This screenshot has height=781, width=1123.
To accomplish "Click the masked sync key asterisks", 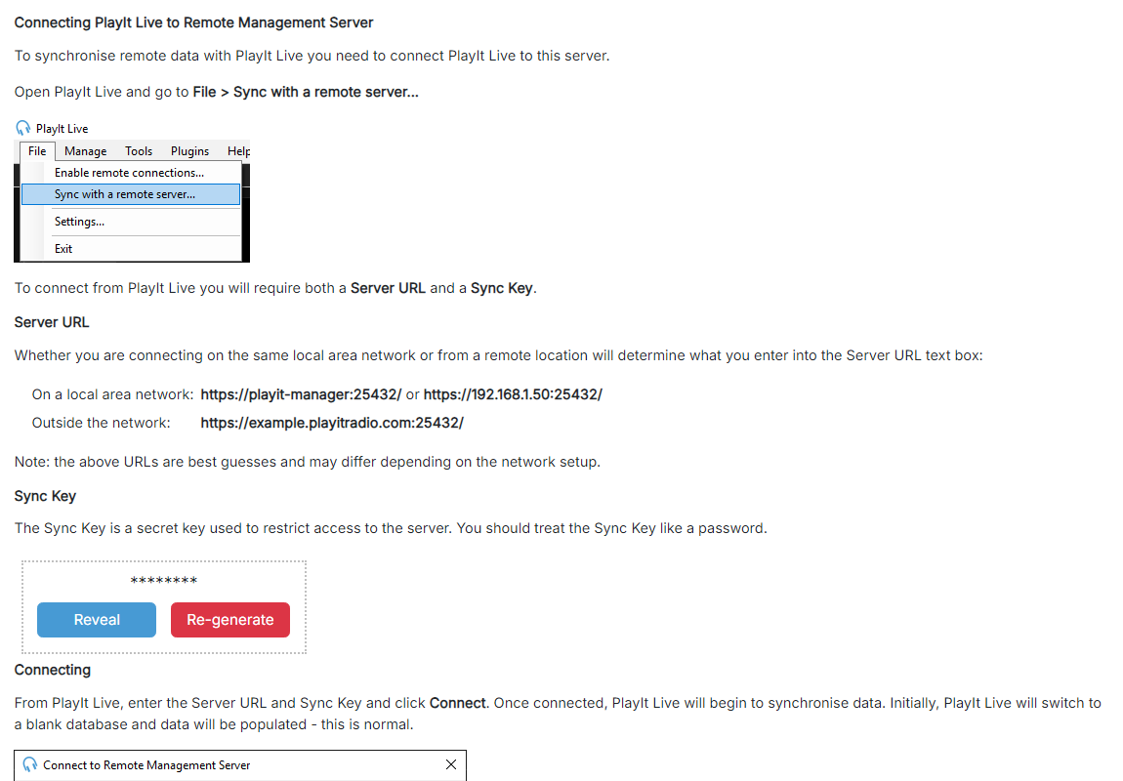I will (x=164, y=581).
